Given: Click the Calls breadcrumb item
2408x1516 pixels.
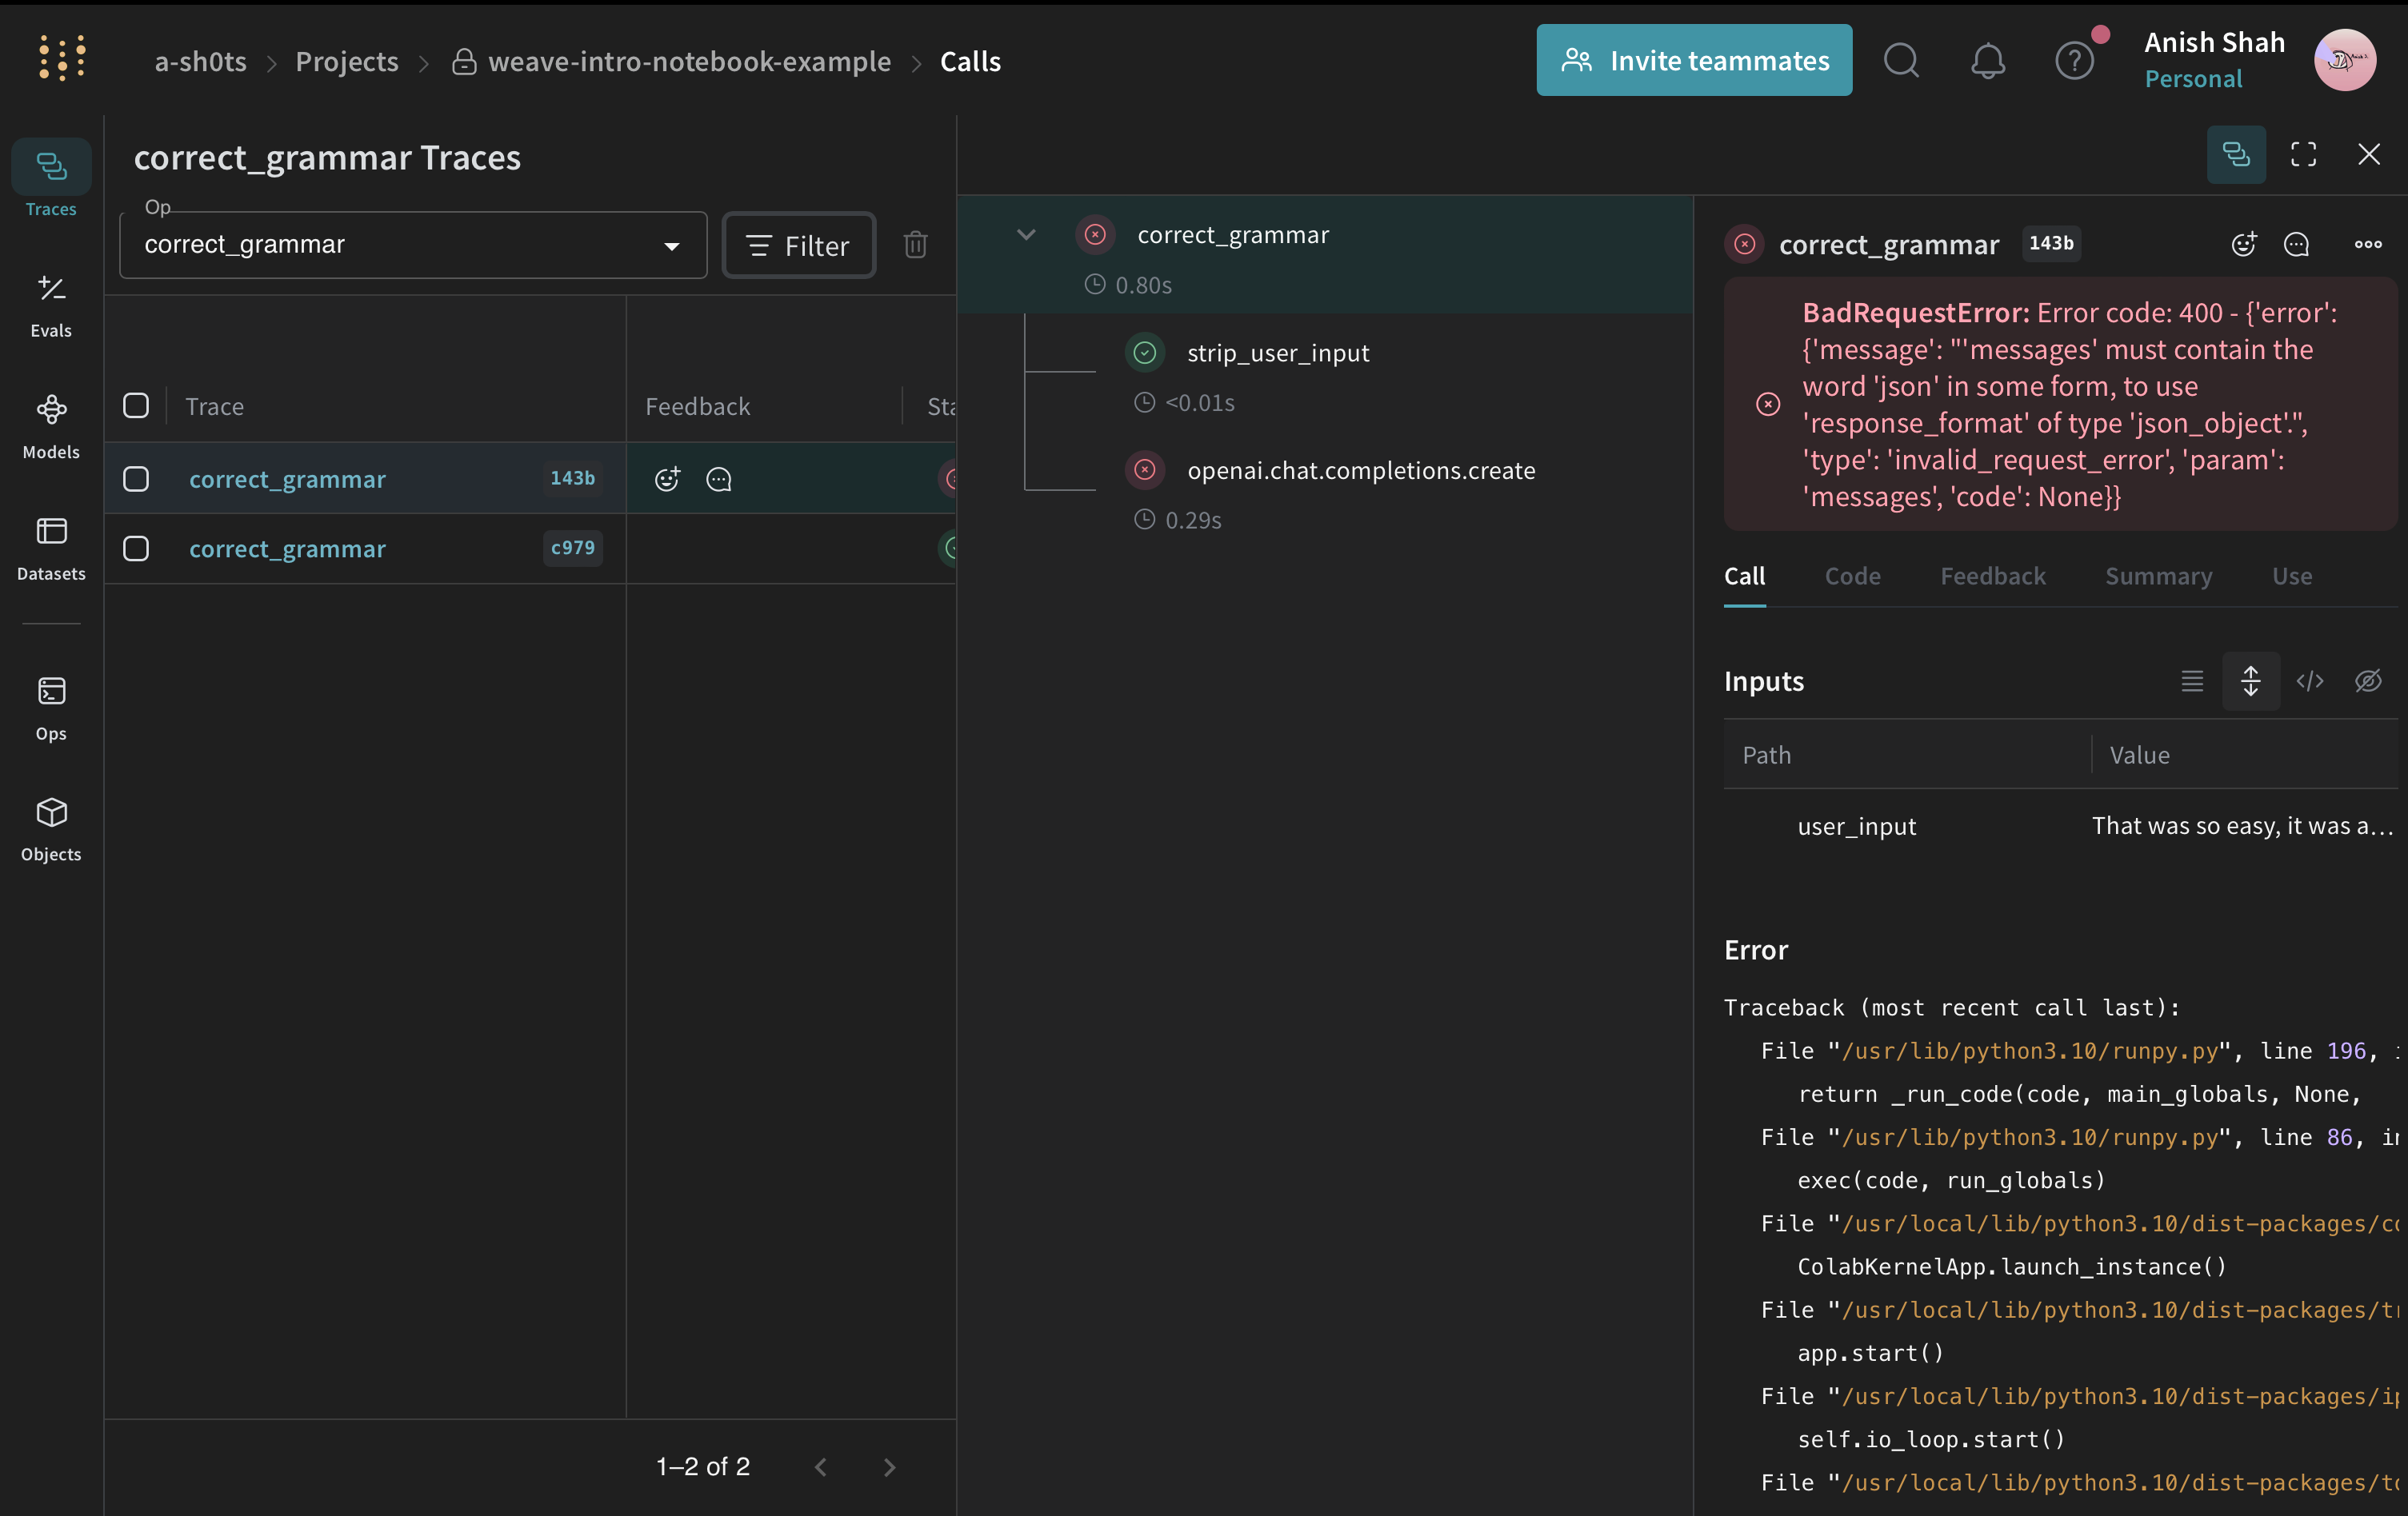Looking at the screenshot, I should 970,62.
